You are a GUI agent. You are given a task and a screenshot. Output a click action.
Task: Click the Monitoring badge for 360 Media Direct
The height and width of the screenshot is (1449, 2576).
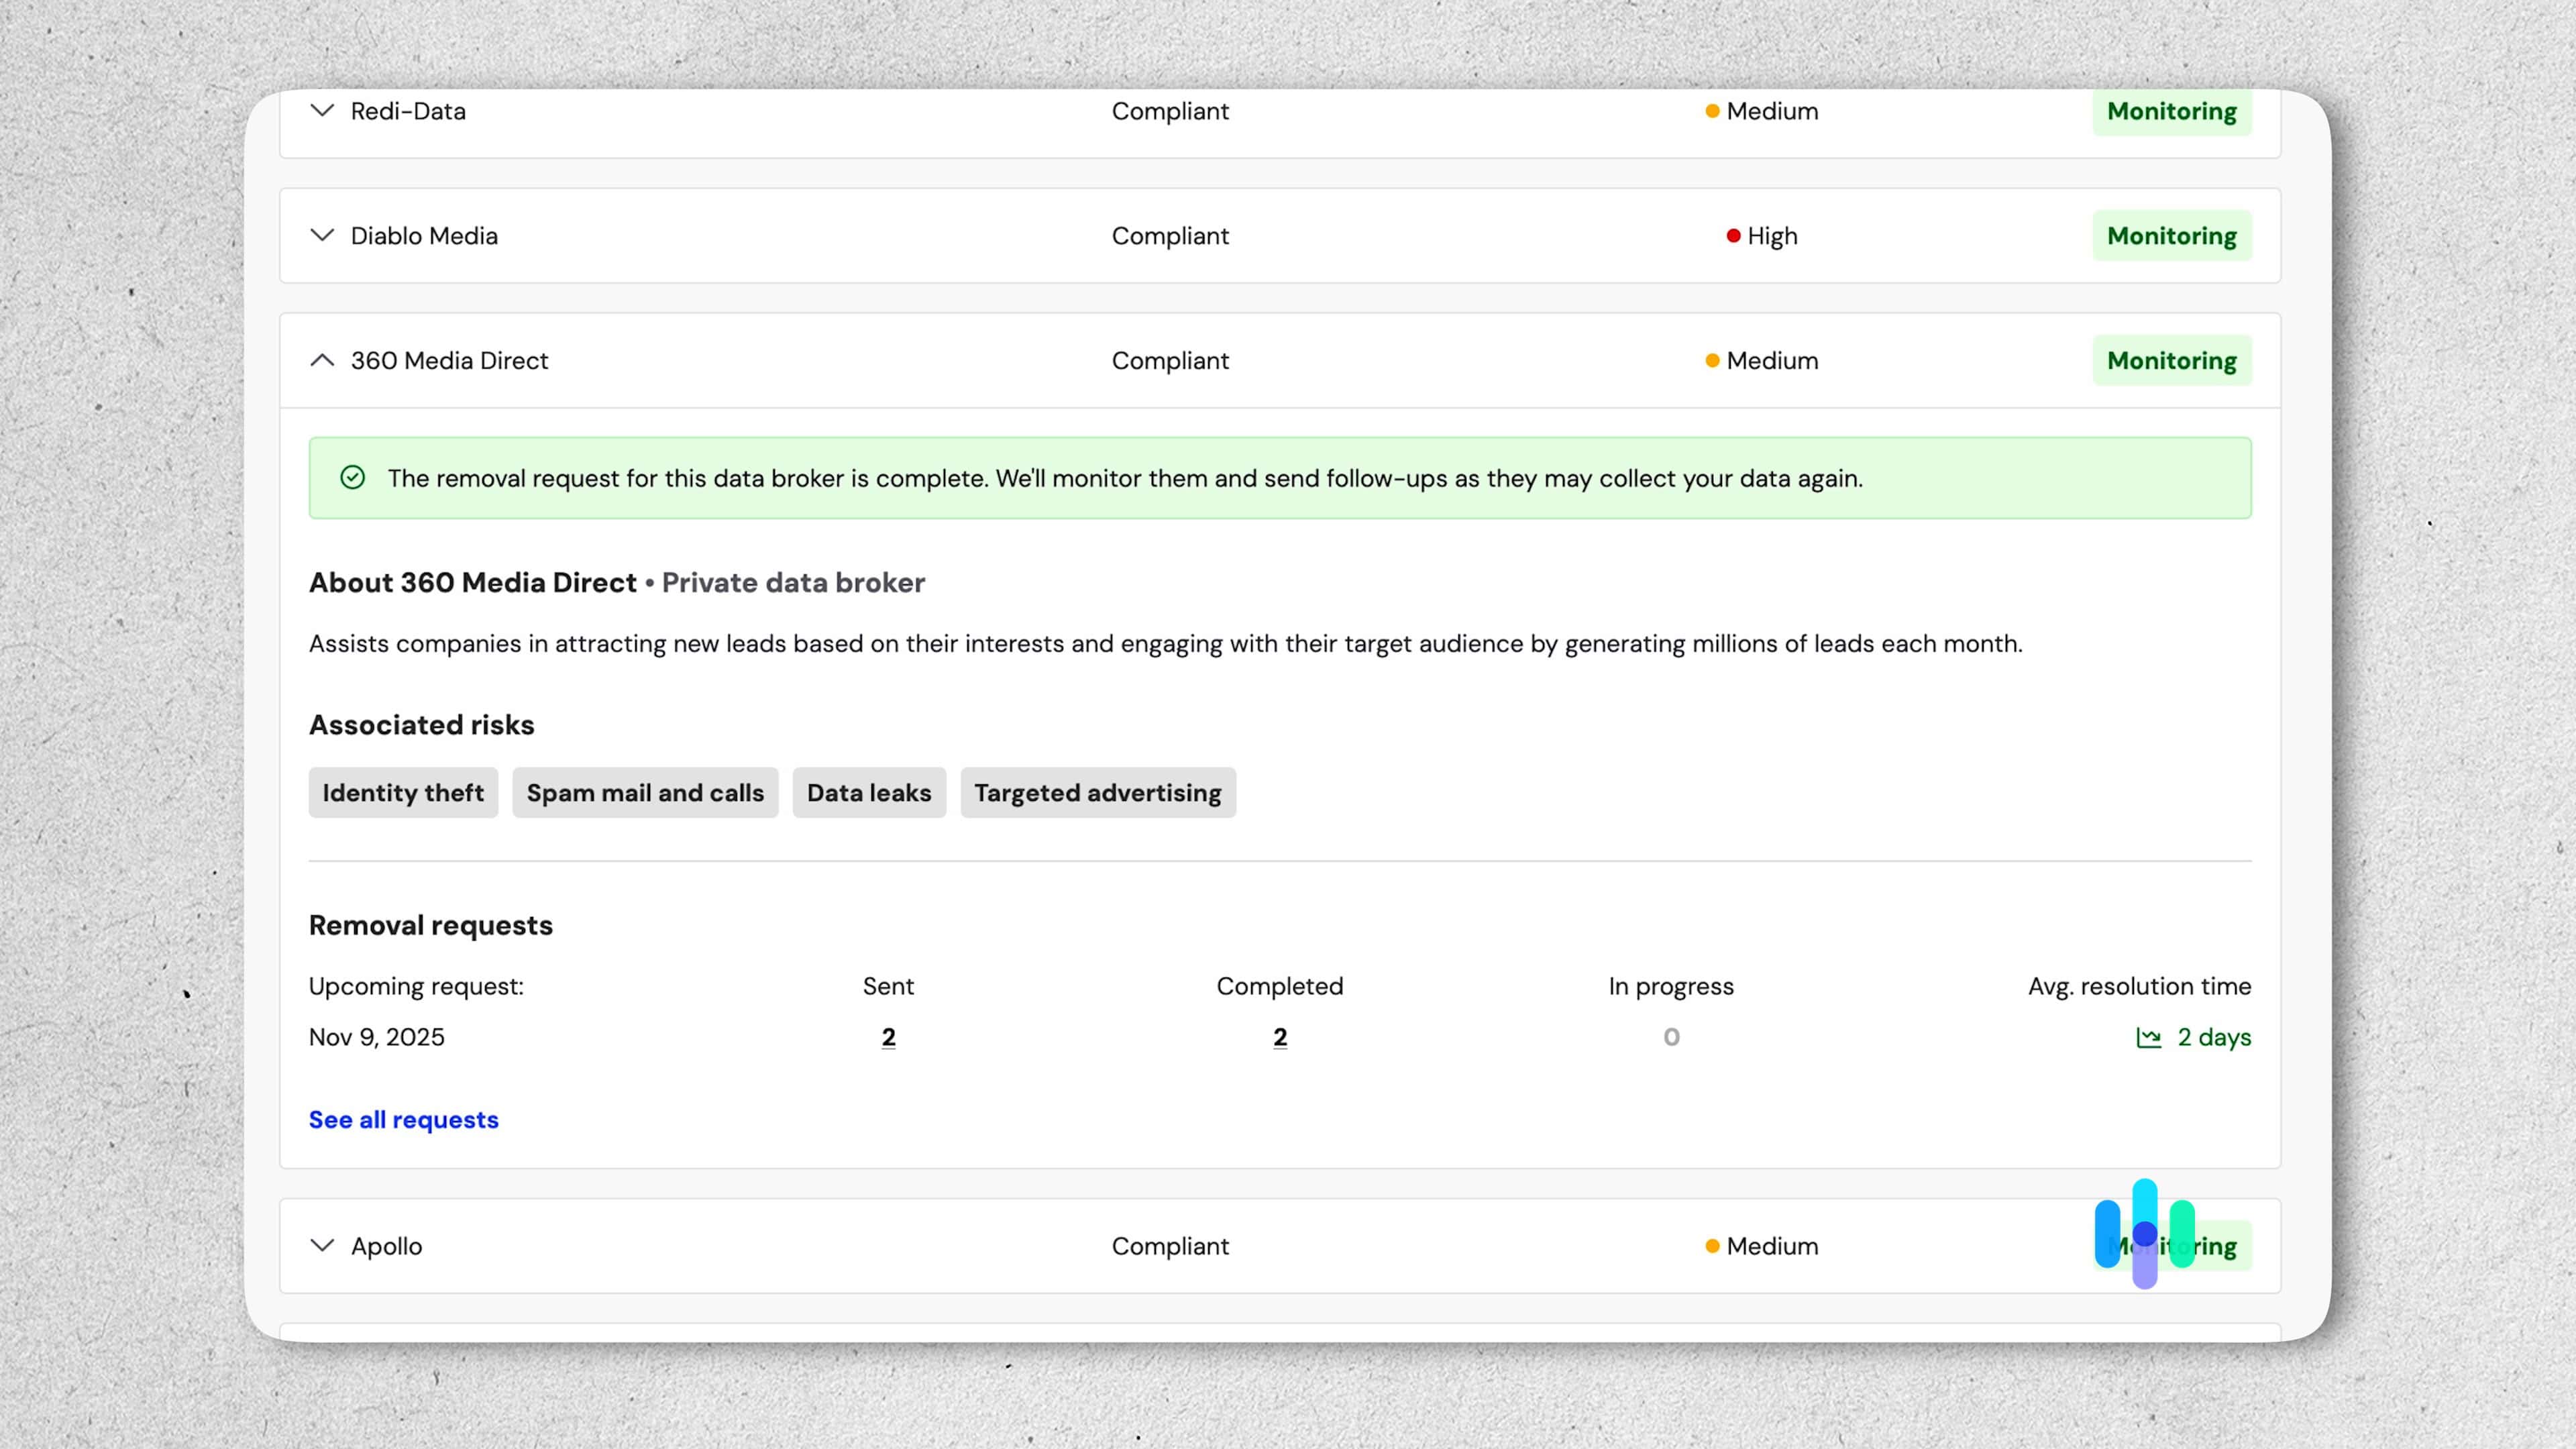[2171, 361]
